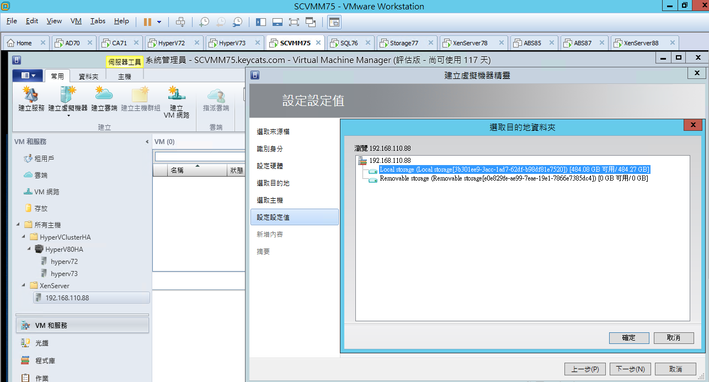This screenshot has width=709, height=382.
Task: Close the SCVMM75 tab
Action: pos(318,43)
